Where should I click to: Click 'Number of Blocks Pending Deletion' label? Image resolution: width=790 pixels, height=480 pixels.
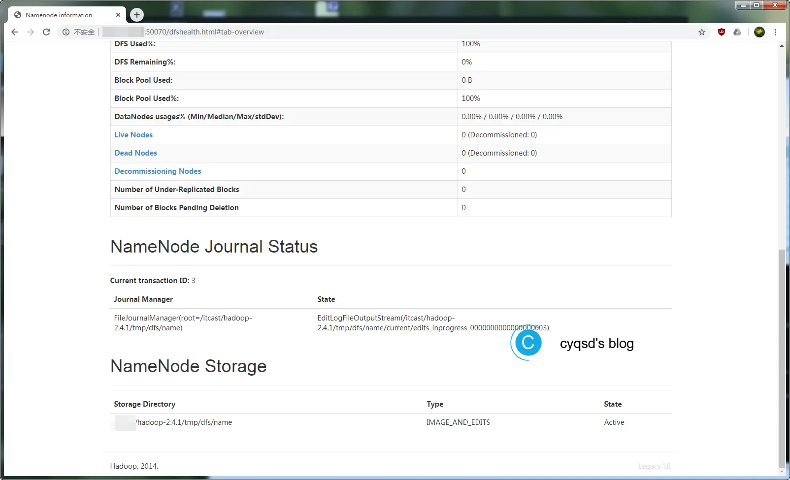coord(176,208)
